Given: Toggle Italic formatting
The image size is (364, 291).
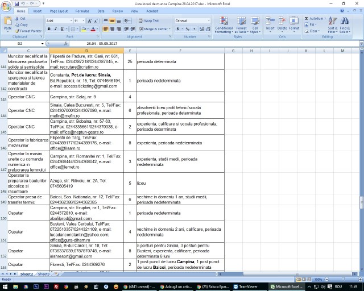Looking at the screenshot, I should coord(56,29).
